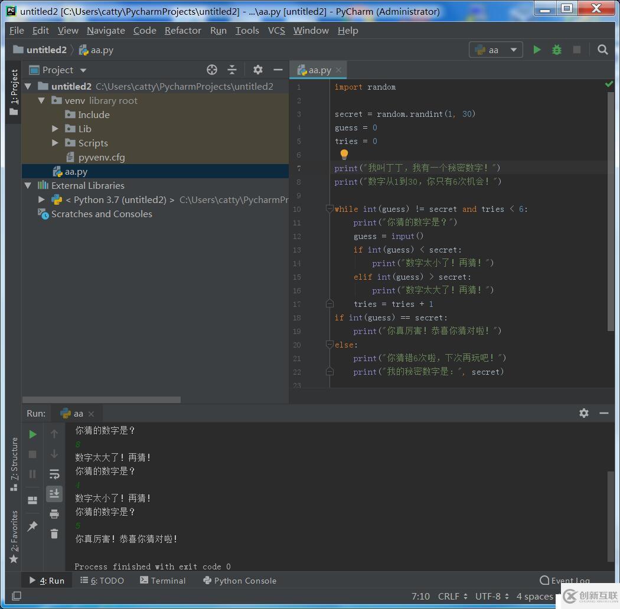This screenshot has width=620, height=609.
Task: Toggle scroll to end in Run console
Action: tap(54, 493)
